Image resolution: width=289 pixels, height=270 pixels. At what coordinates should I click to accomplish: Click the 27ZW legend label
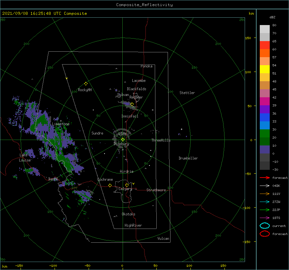tap(276, 202)
